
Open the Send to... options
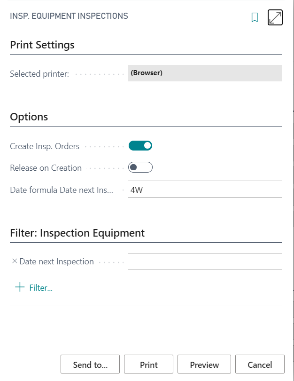click(x=90, y=364)
